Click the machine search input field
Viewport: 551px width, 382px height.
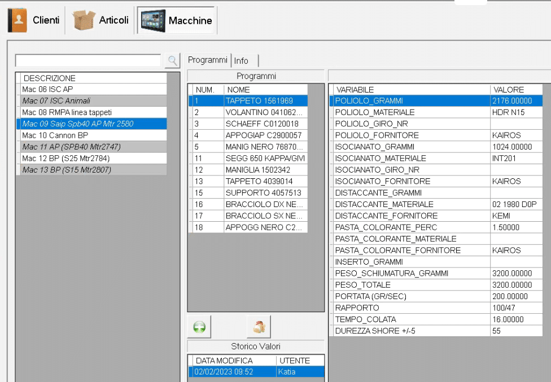[88, 60]
